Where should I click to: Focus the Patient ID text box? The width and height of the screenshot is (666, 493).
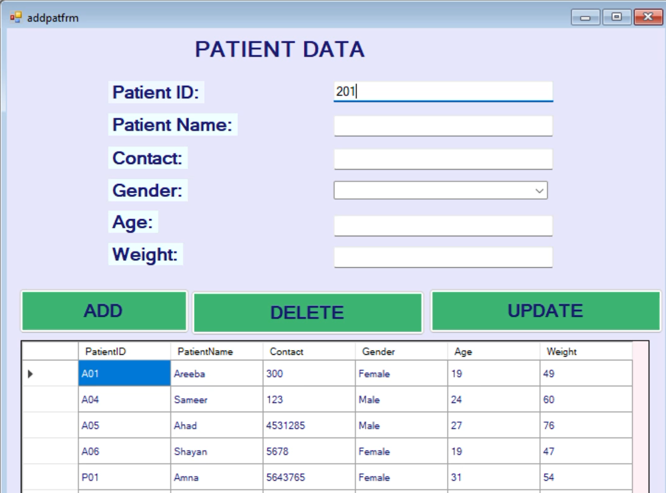click(443, 91)
